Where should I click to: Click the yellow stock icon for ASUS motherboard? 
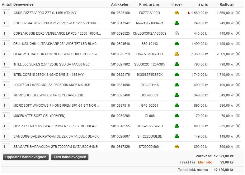[x=177, y=13]
